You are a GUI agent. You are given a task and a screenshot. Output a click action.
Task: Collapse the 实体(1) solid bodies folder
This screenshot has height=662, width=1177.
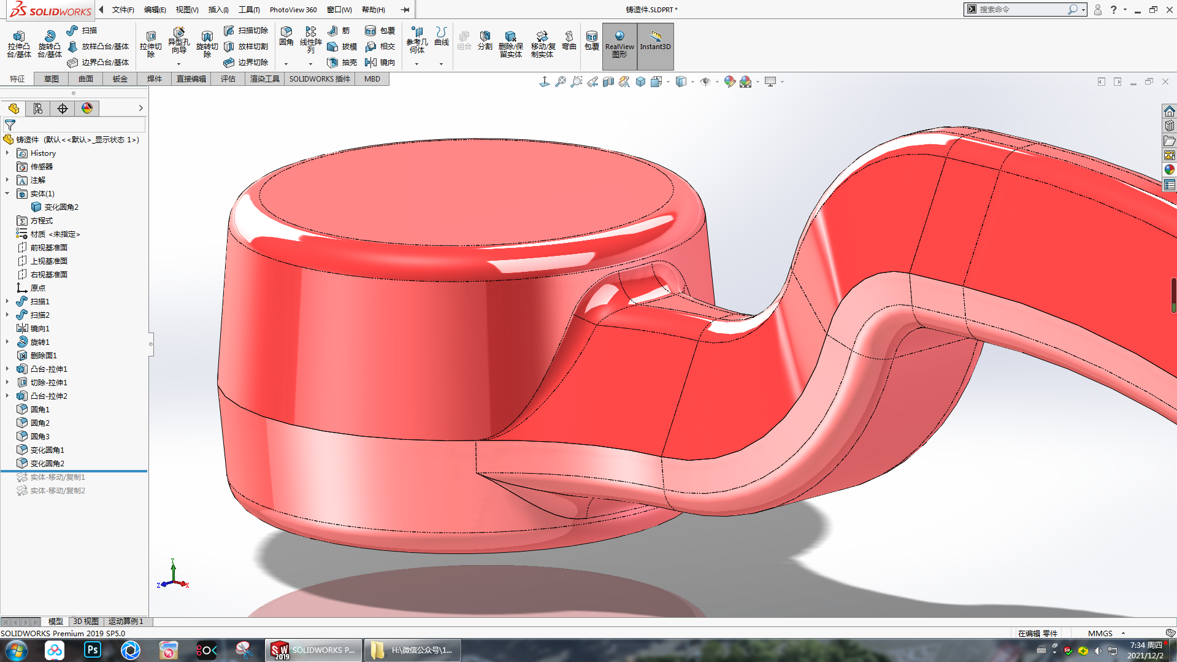tap(7, 194)
